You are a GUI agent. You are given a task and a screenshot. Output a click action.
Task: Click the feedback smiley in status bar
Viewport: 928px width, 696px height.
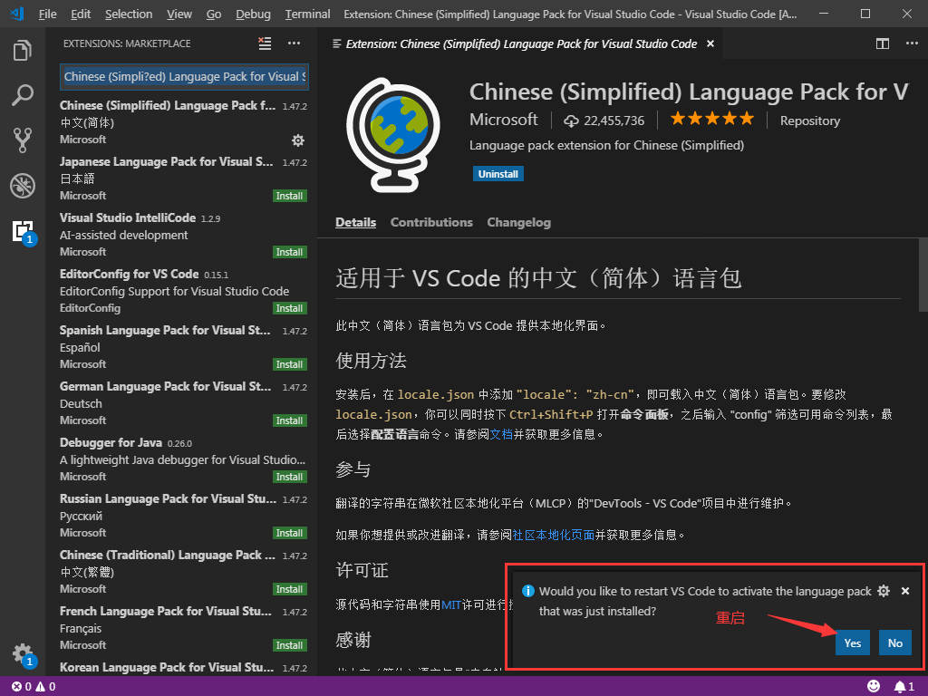pyautogui.click(x=874, y=686)
